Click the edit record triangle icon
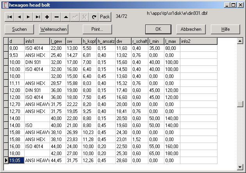Image resolution: width=246 pixels, height=173 pixels. point(66,17)
